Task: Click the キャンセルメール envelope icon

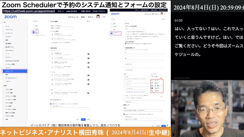Action: 52,39
